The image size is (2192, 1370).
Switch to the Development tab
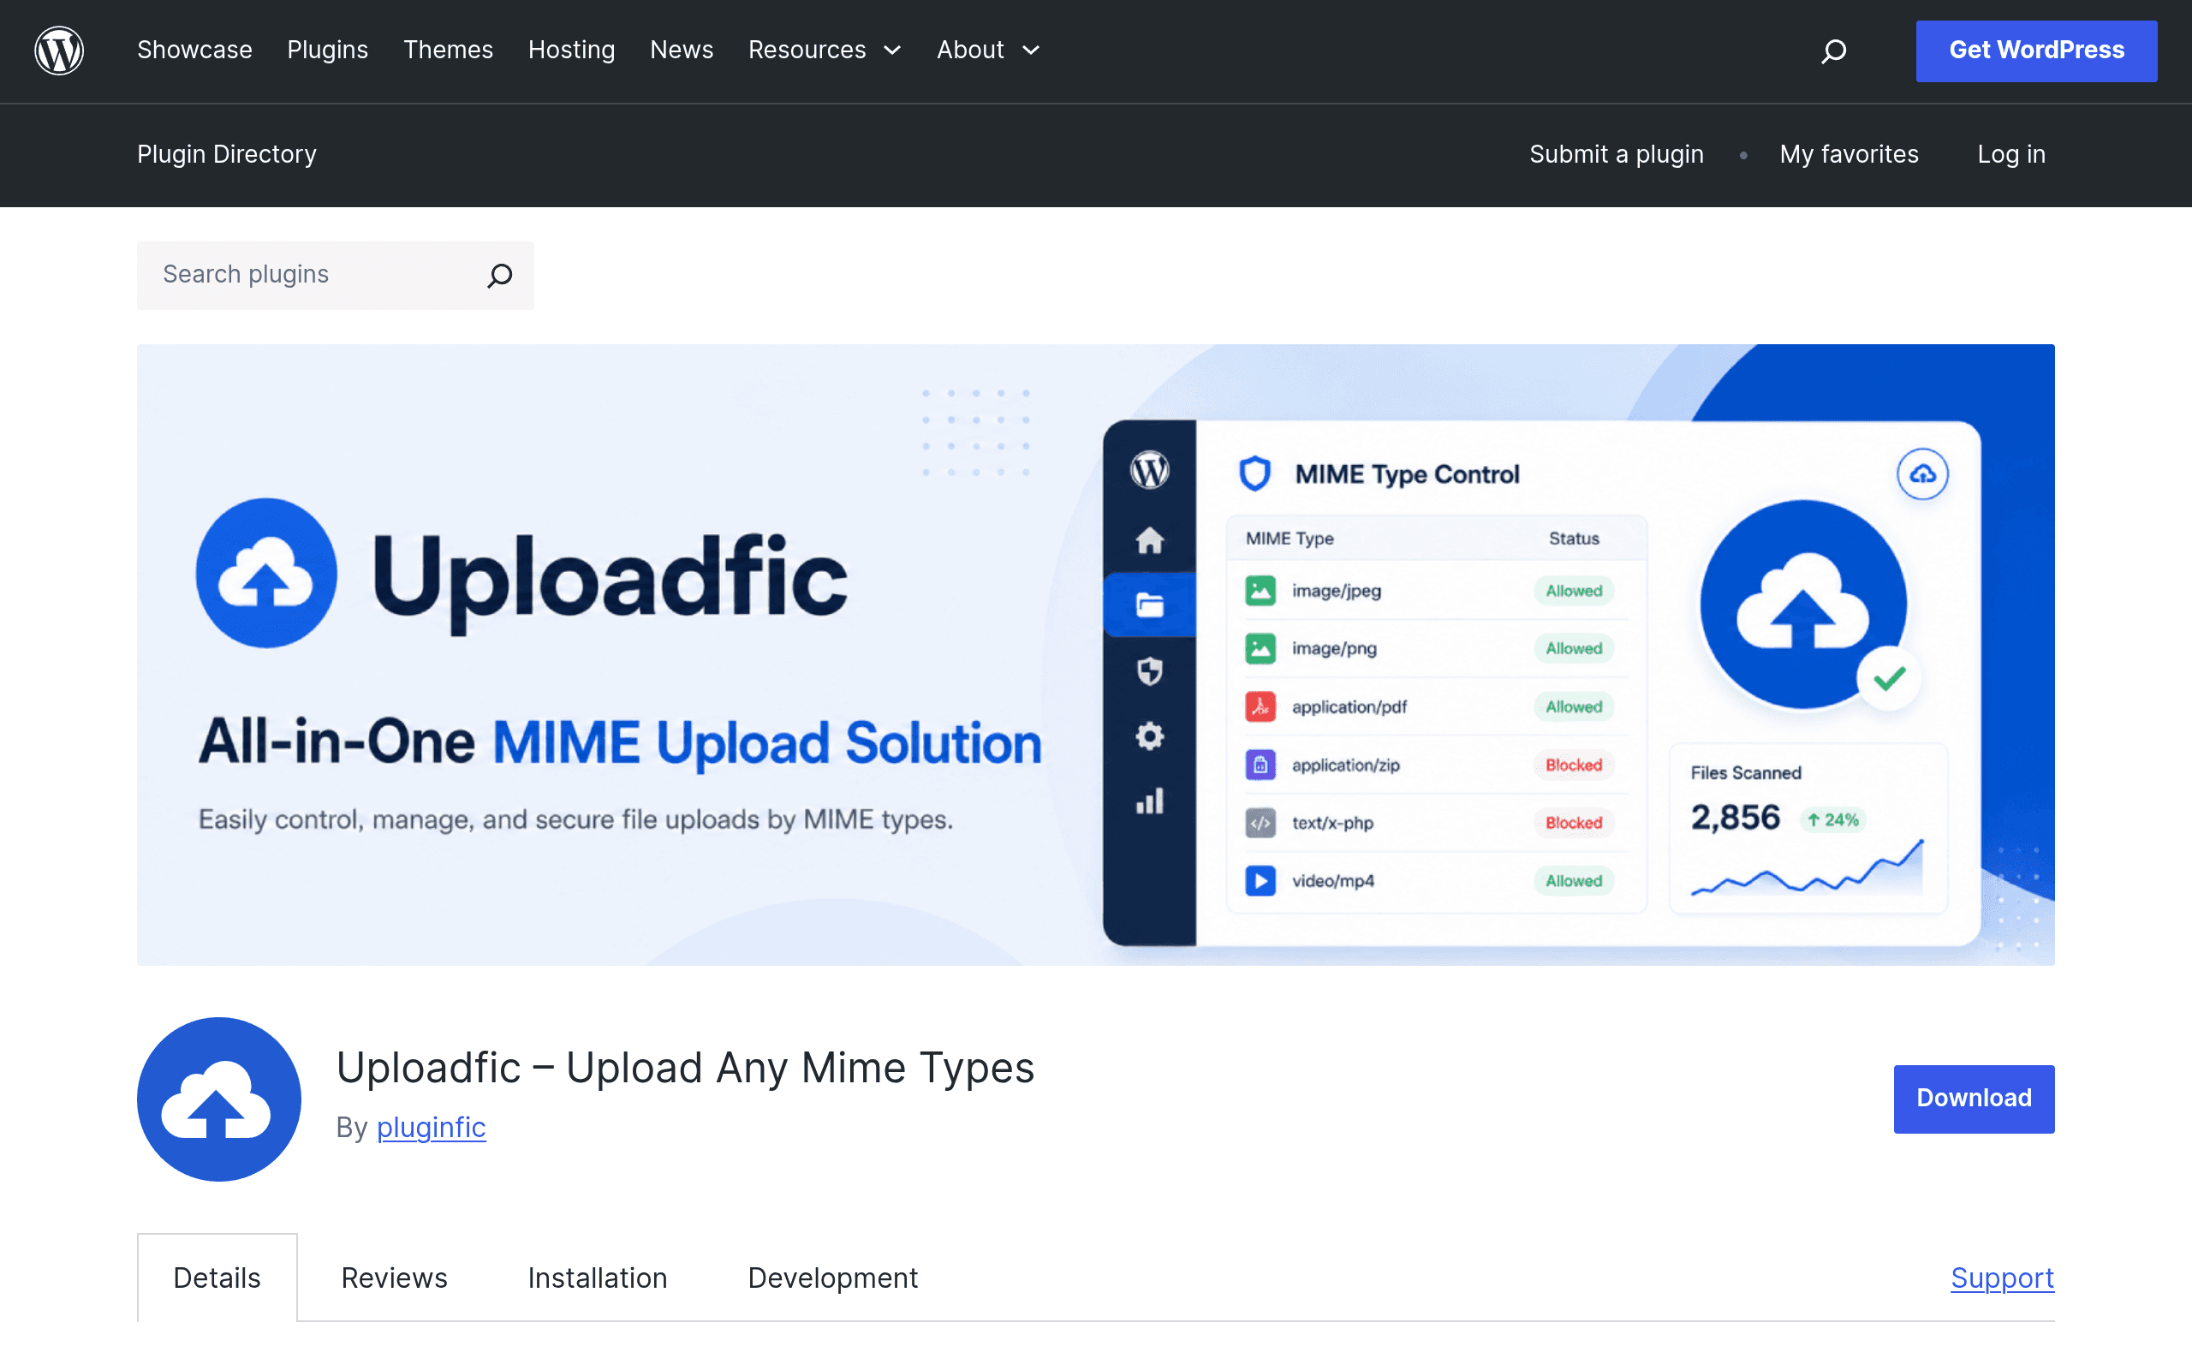click(833, 1278)
